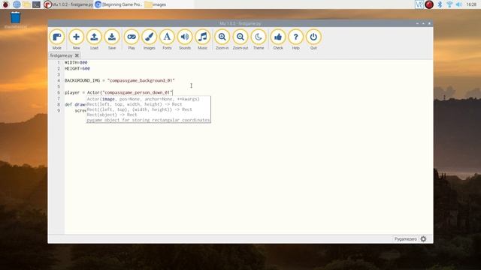Open the Music folder button
Screen dimensions: 481x270
pyautogui.click(x=202, y=40)
